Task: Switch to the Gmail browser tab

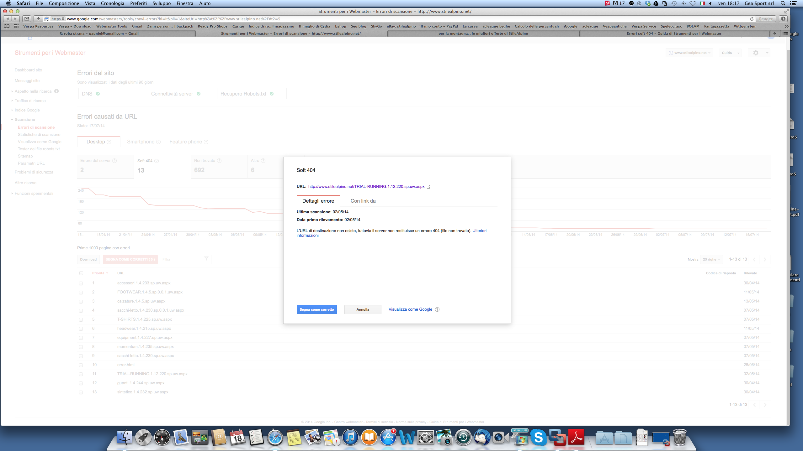Action: [99, 34]
